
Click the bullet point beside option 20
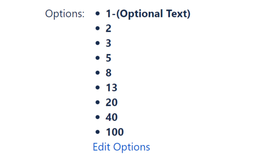pos(97,103)
